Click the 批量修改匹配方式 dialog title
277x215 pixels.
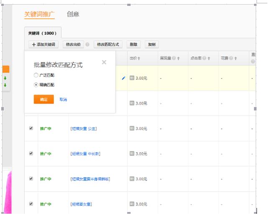point(58,65)
